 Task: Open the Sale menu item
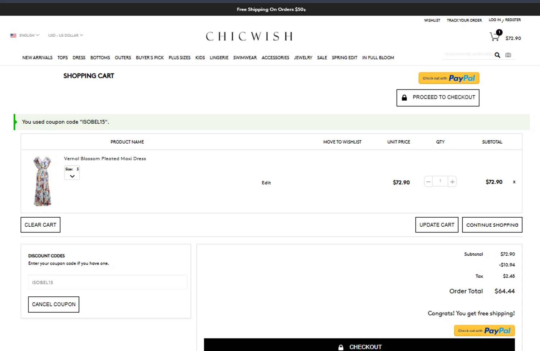pos(322,57)
